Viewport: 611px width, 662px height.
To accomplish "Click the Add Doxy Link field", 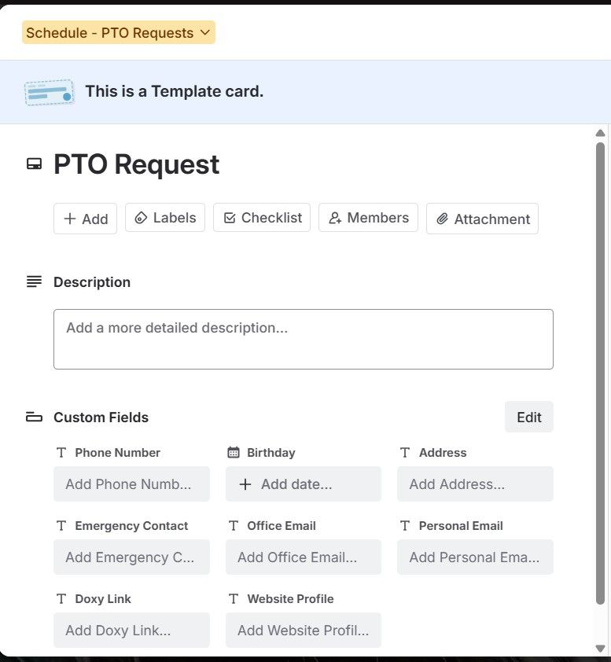I will click(x=131, y=630).
